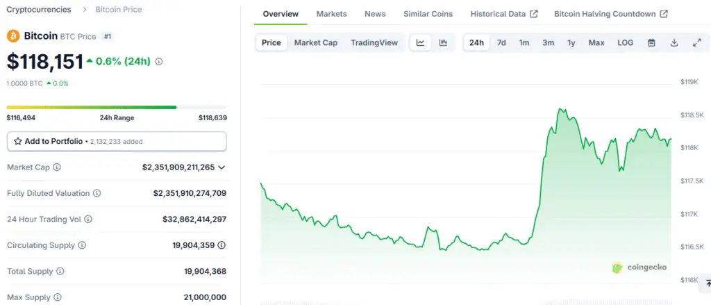This screenshot has height=305, width=711.
Task: Open the Similar Coins tab
Action: (x=428, y=14)
